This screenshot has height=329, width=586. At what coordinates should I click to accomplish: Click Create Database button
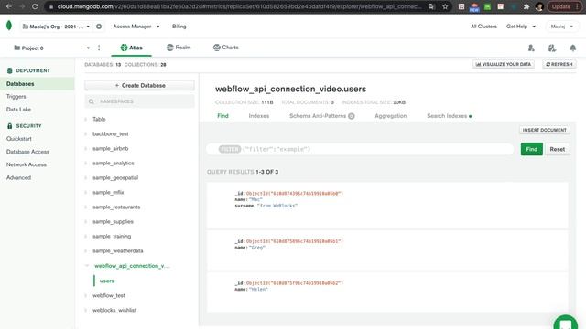[139, 85]
